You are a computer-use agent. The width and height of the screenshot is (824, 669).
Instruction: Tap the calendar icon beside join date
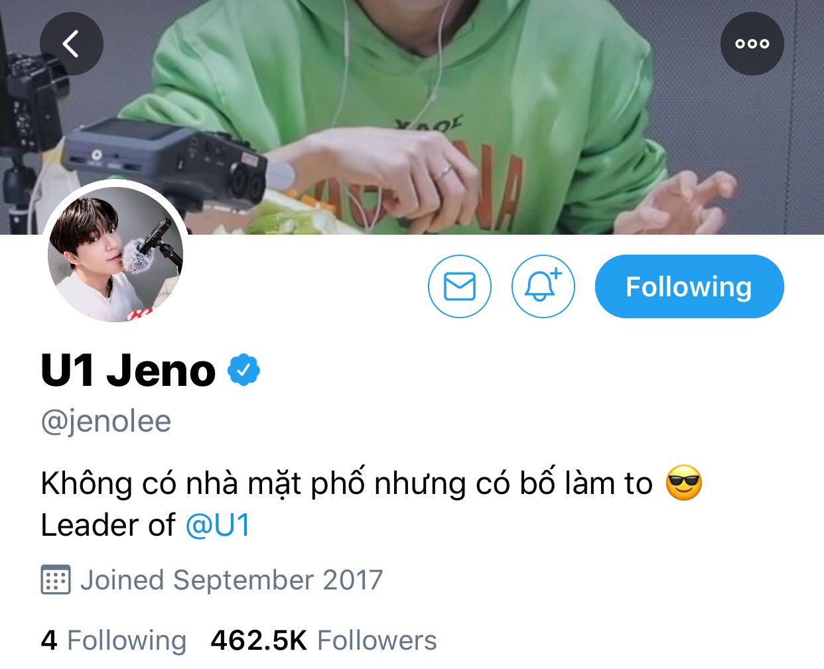[56, 580]
